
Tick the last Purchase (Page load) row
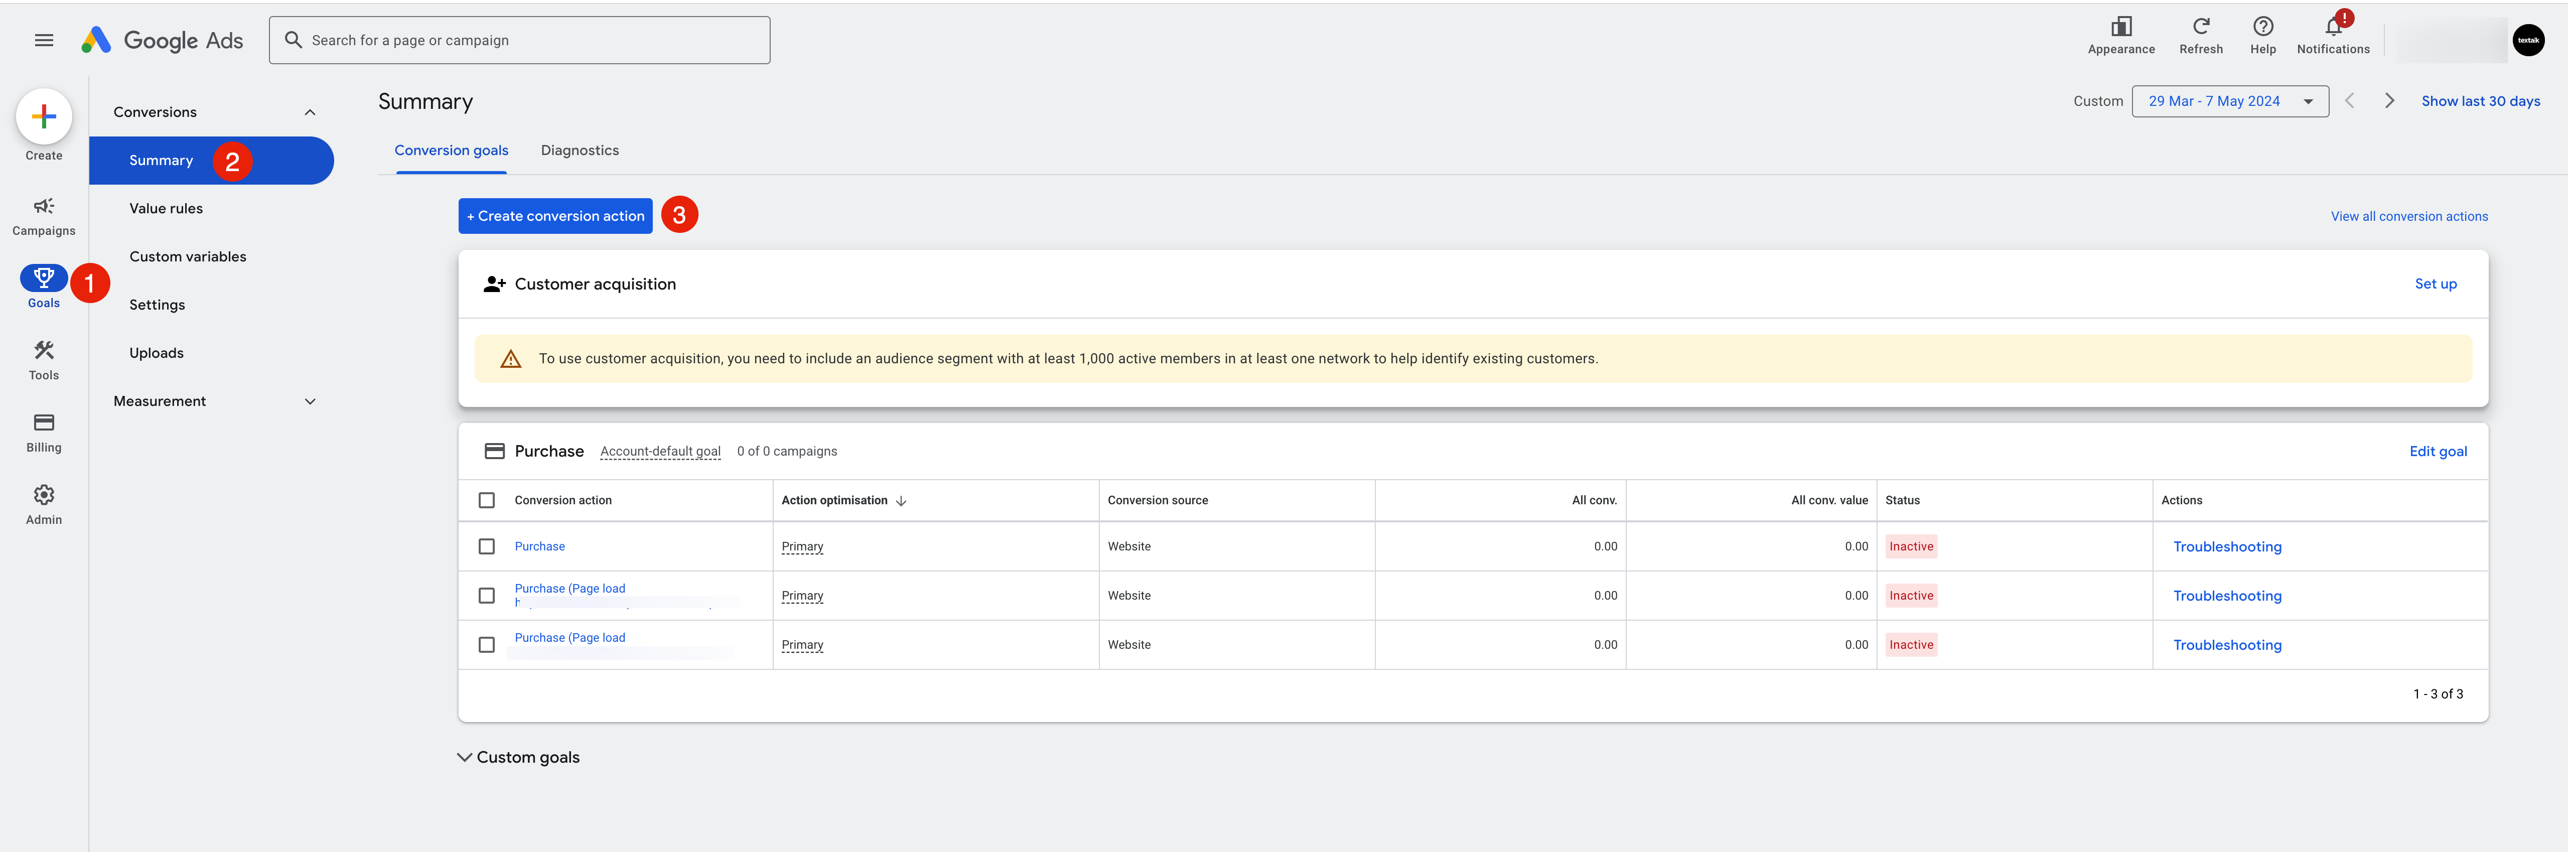click(x=487, y=645)
